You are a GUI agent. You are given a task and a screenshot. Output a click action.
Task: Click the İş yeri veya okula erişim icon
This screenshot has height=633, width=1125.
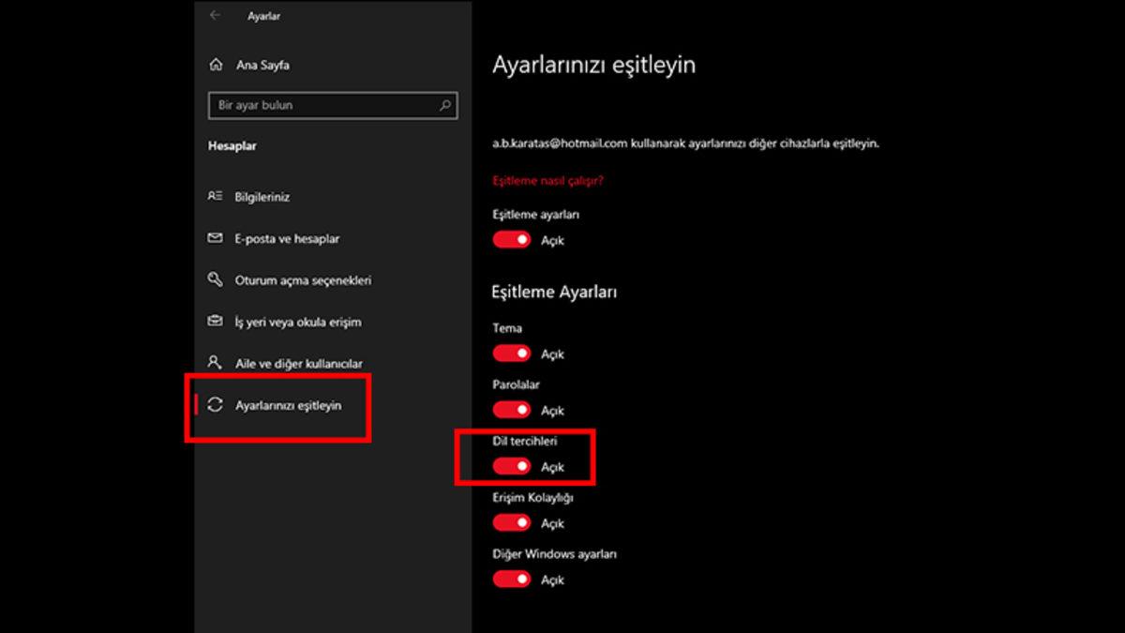[x=217, y=322]
